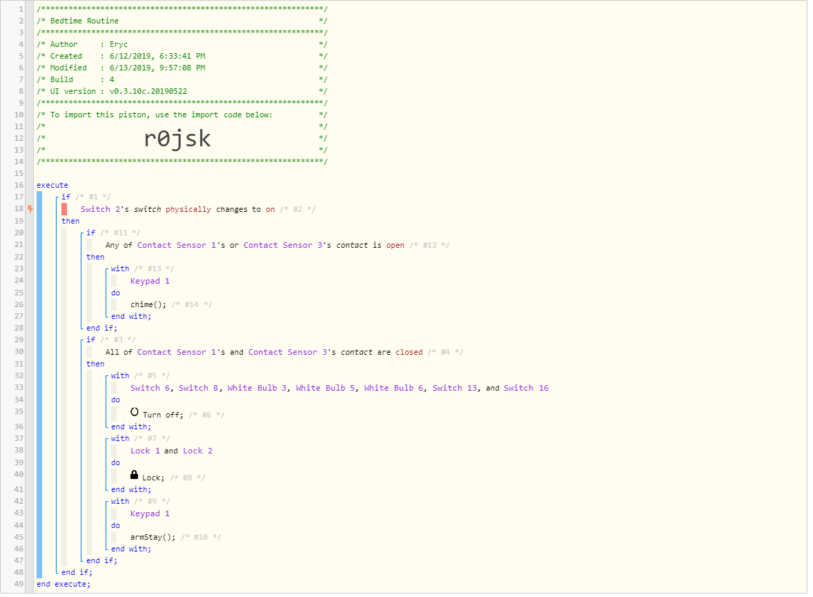Screen dimensions: 813x597
Task: Select Switch 8 in the device list
Action: tap(199, 388)
